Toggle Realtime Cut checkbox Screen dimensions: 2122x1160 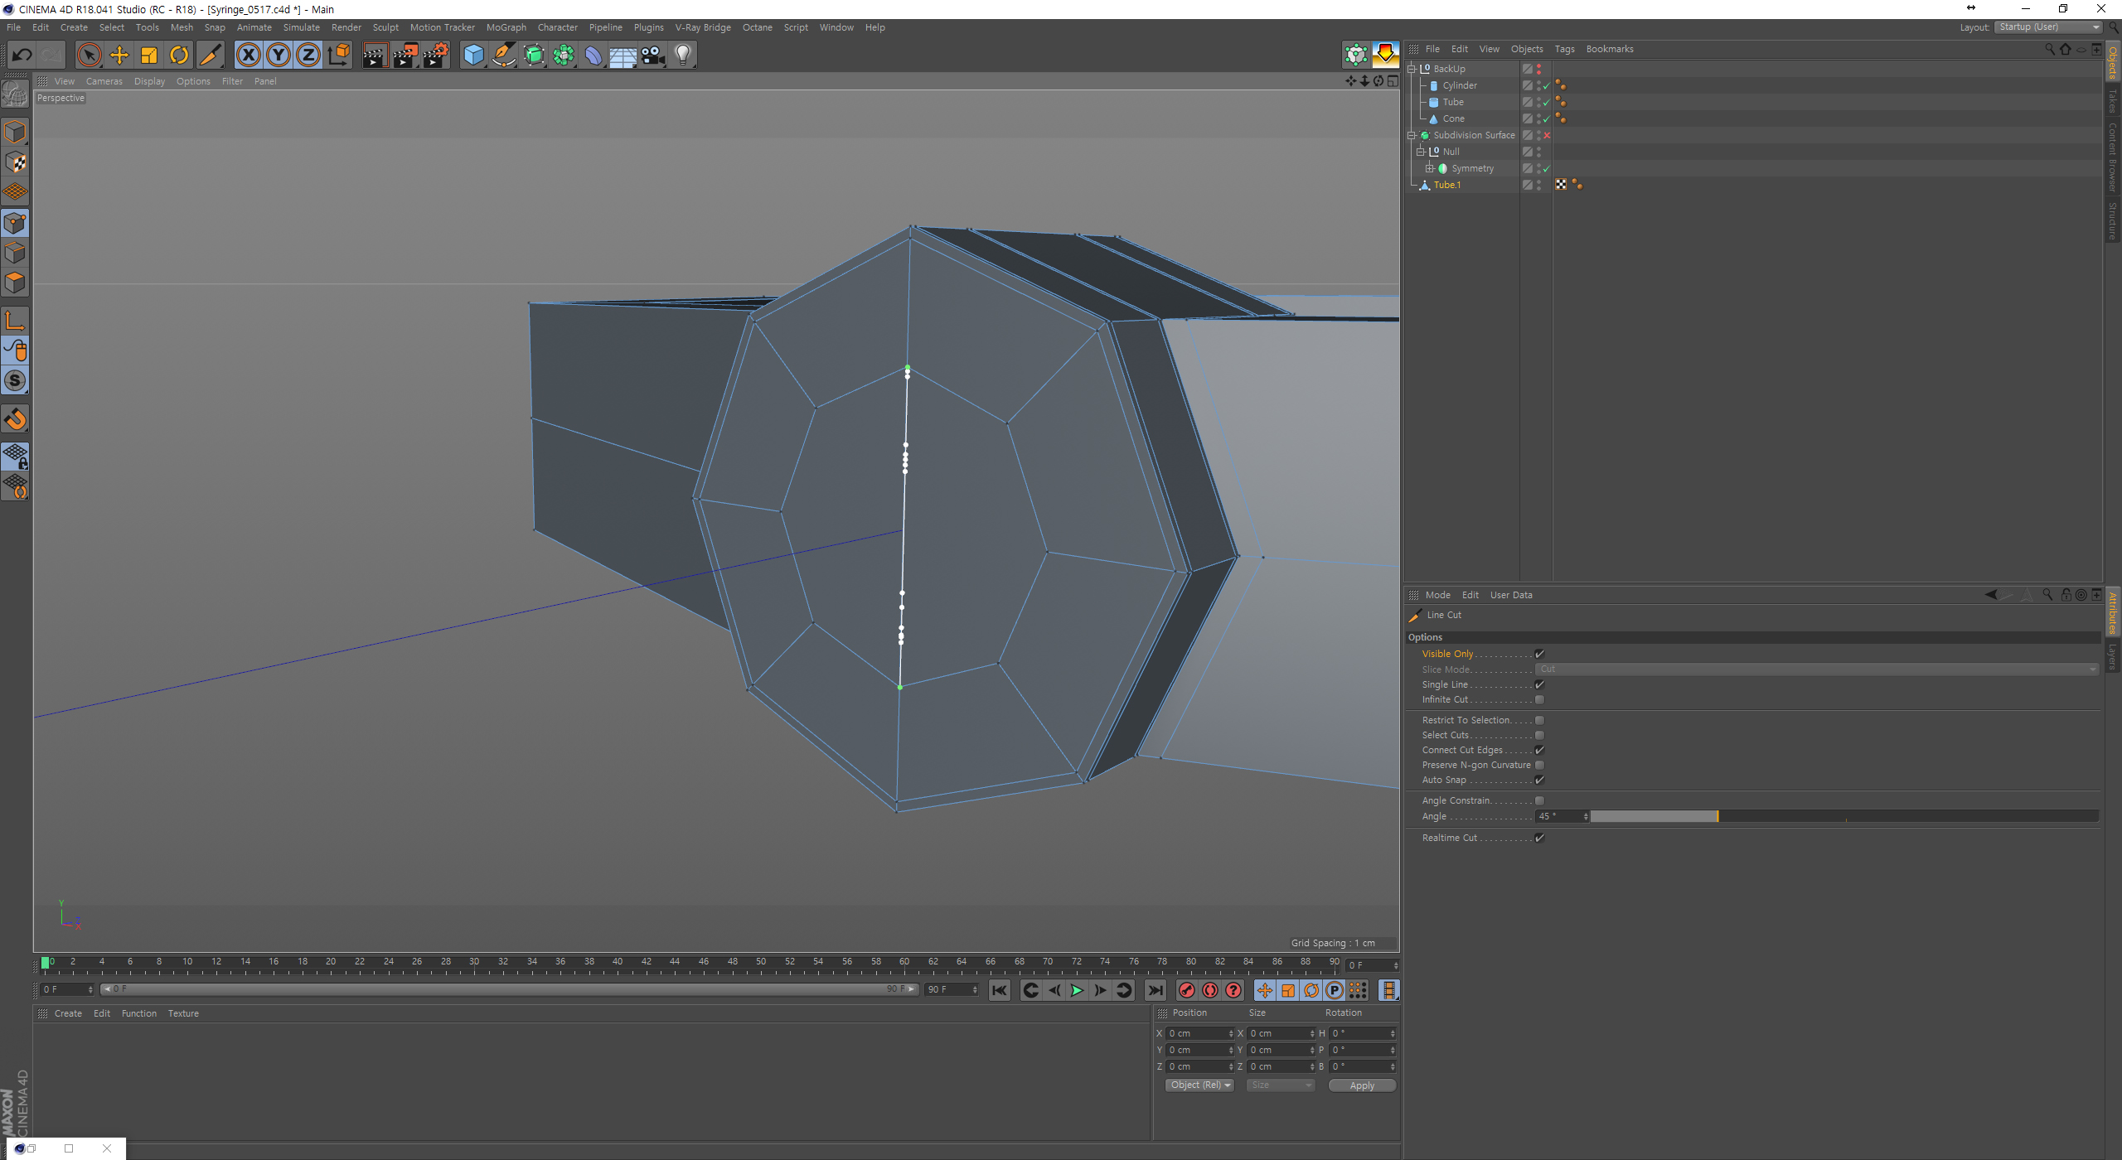click(x=1539, y=838)
